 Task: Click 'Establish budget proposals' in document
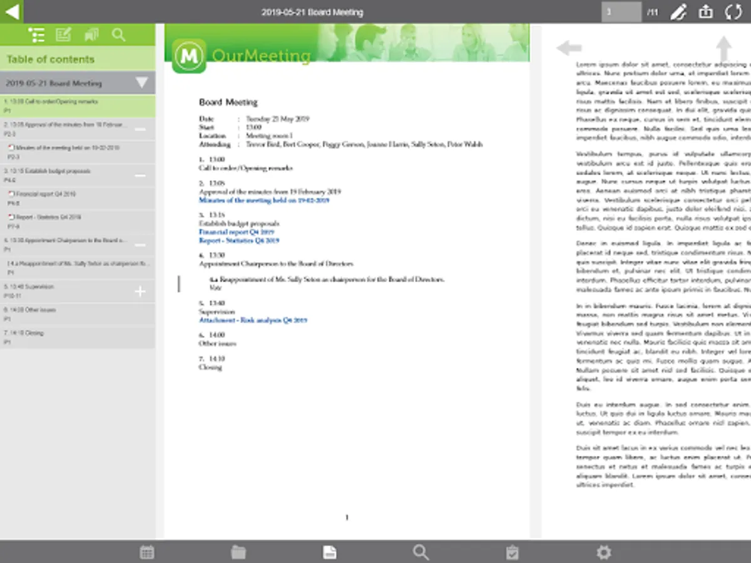tap(239, 223)
